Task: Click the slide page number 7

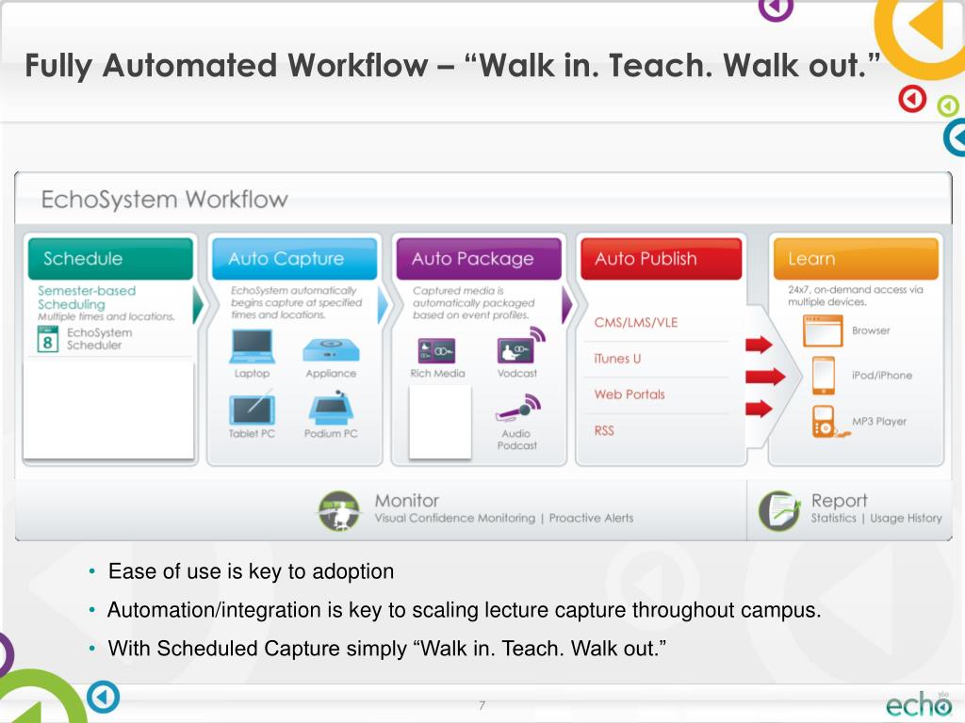Action: pos(482,705)
